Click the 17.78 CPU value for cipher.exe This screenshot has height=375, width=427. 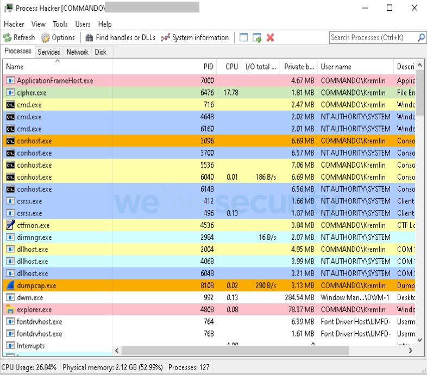231,92
